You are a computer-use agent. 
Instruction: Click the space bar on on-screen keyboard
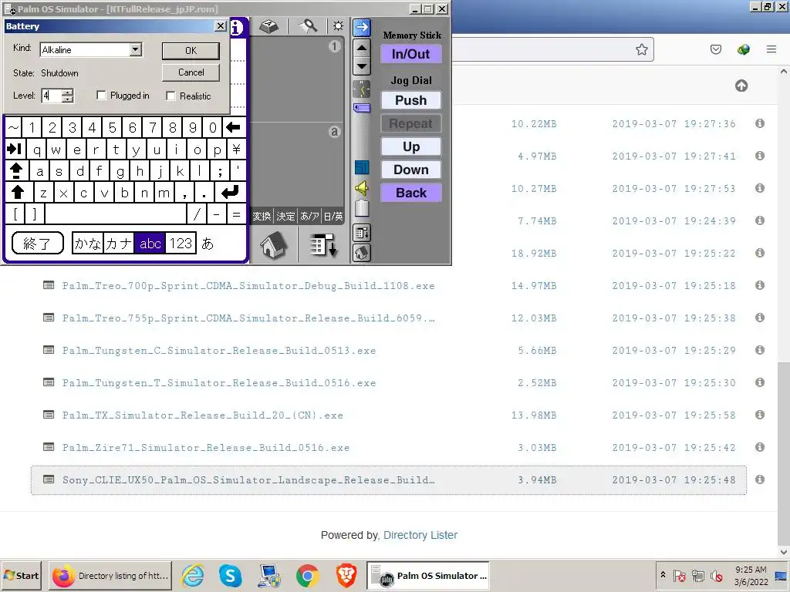pos(116,214)
